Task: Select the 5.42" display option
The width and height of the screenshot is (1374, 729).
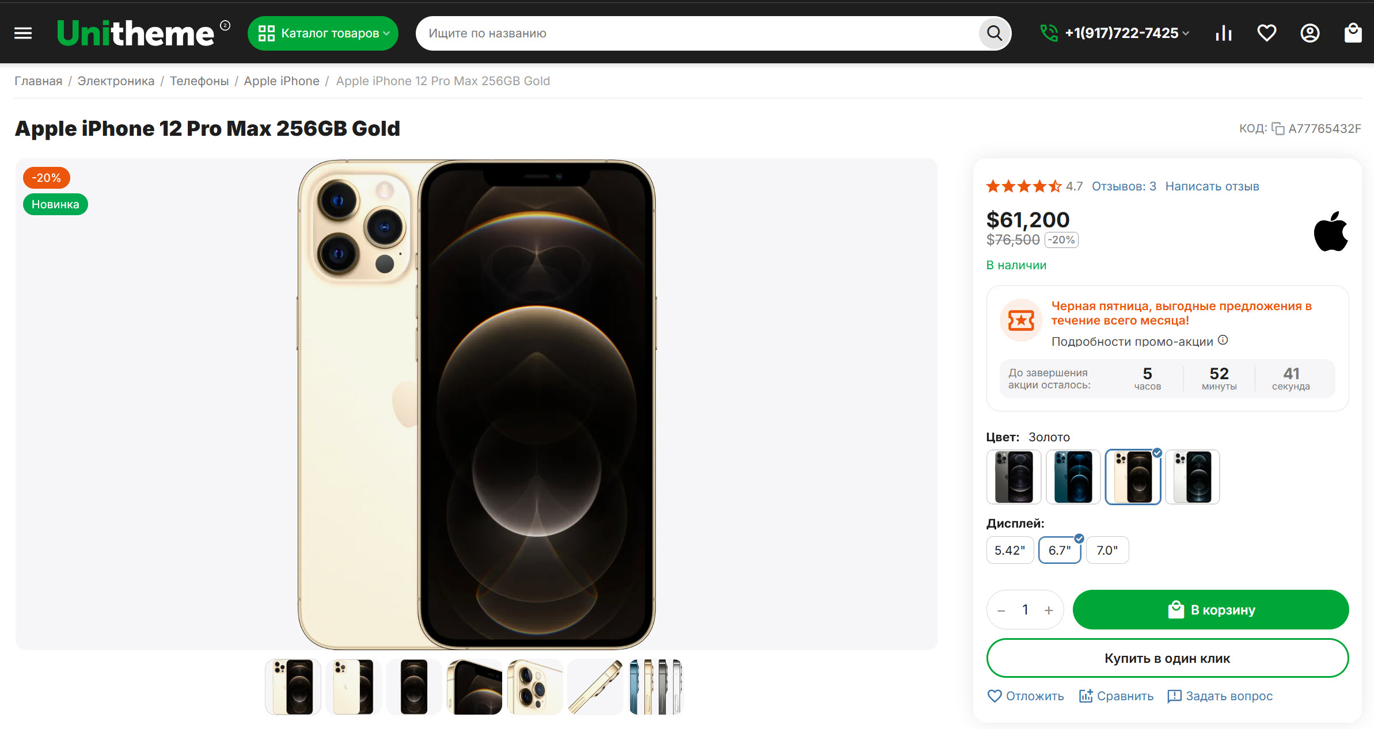Action: coord(1009,550)
